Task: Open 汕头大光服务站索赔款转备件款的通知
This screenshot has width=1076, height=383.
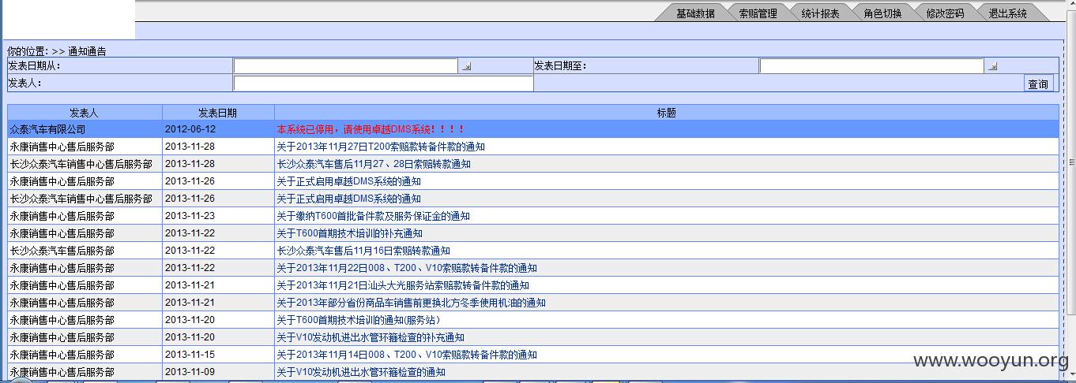Action: (x=403, y=285)
